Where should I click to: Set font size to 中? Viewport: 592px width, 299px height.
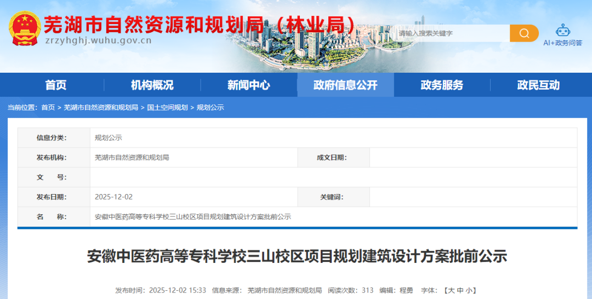(460, 290)
